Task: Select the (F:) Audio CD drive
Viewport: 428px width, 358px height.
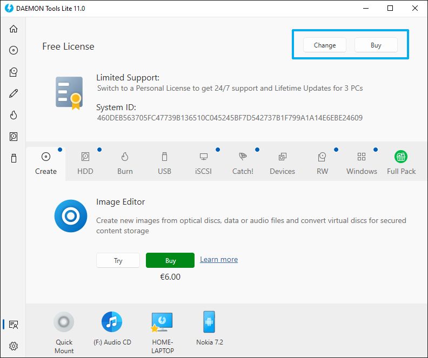Action: point(112,322)
